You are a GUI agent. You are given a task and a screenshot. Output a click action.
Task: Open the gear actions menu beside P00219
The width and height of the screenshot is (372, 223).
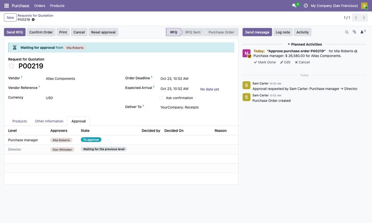click(x=33, y=20)
